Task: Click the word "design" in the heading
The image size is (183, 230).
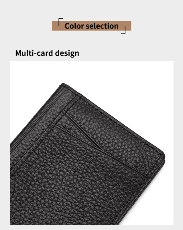Action: pyautogui.click(x=67, y=53)
